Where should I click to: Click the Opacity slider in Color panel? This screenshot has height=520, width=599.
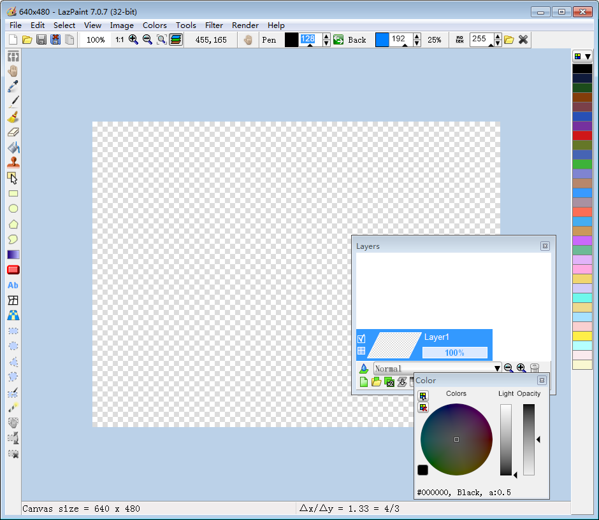(529, 440)
